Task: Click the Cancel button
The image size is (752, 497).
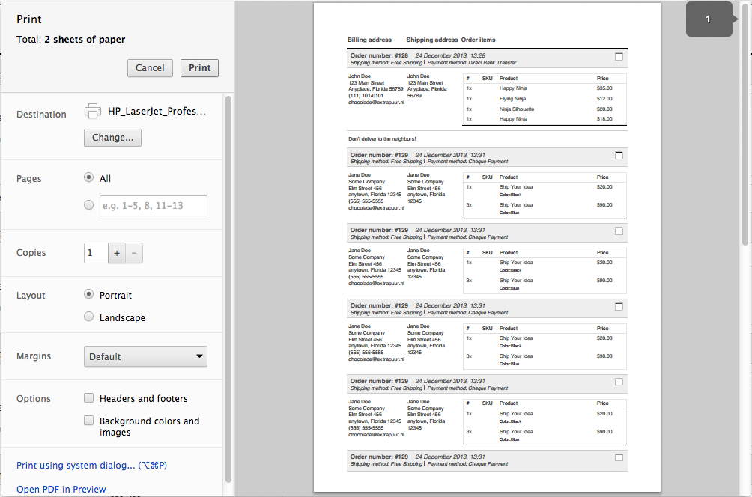Action: tap(150, 68)
